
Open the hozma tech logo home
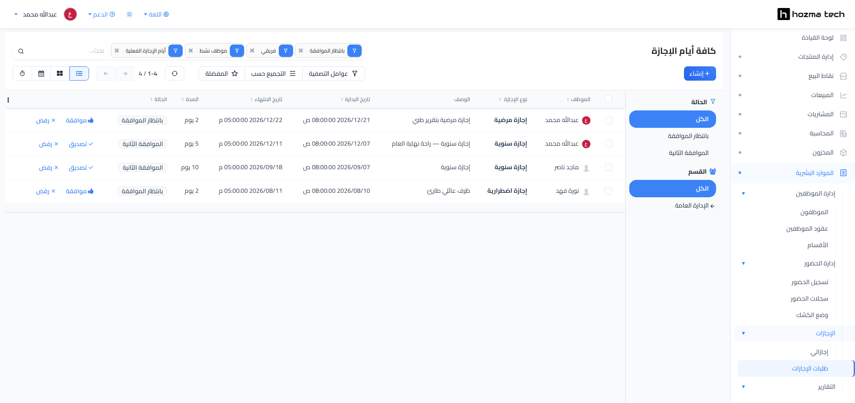811,14
